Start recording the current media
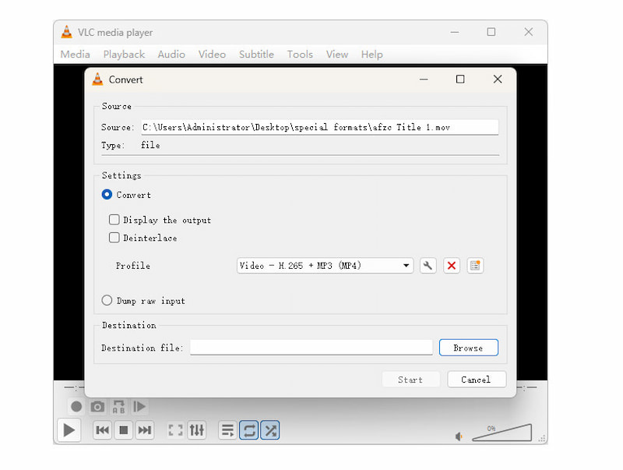The height and width of the screenshot is (470, 623). [76, 406]
